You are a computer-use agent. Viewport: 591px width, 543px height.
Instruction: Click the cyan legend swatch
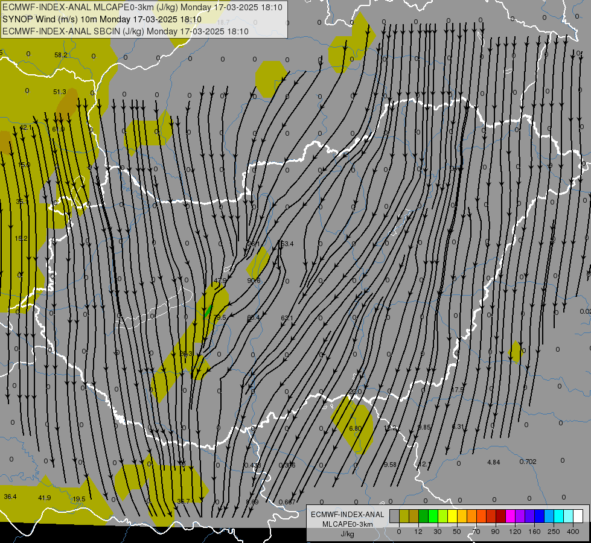(x=558, y=516)
